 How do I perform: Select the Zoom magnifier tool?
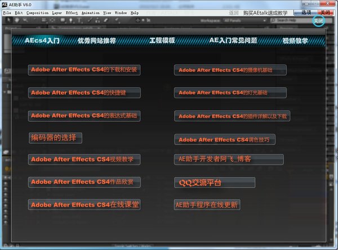point(25,20)
